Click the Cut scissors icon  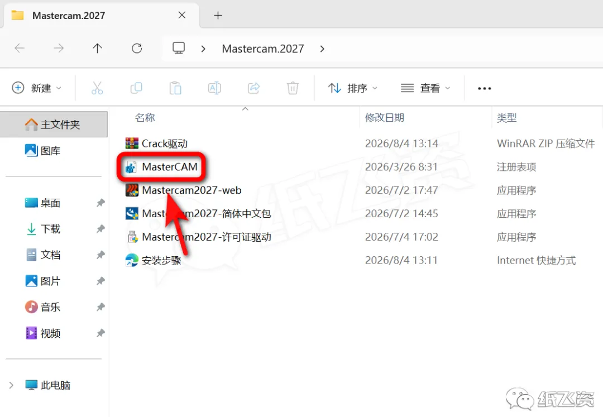click(x=97, y=88)
